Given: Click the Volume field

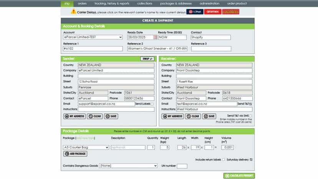Looking at the screenshot, I should point(227,148).
